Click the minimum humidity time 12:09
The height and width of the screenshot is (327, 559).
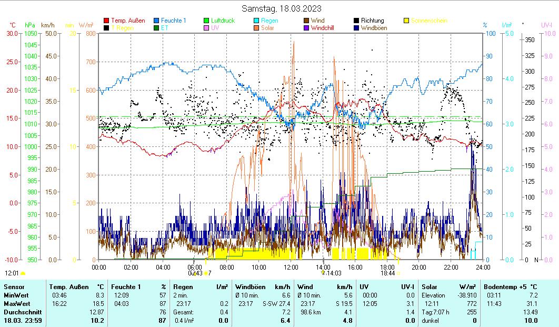click(121, 295)
